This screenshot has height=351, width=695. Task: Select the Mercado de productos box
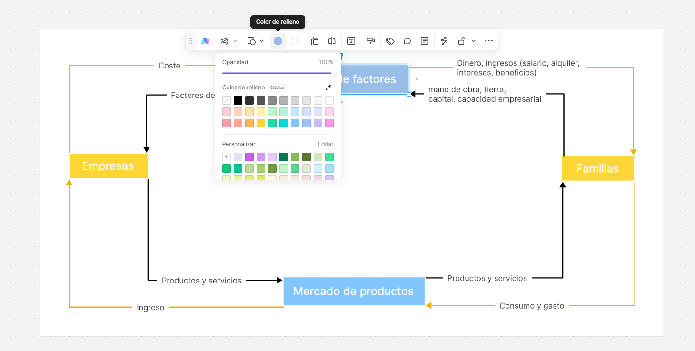[354, 291]
